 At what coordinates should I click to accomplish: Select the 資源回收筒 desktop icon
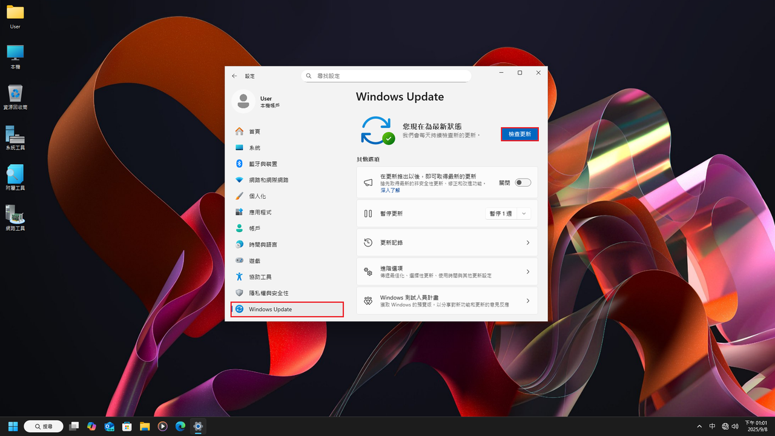[15, 97]
